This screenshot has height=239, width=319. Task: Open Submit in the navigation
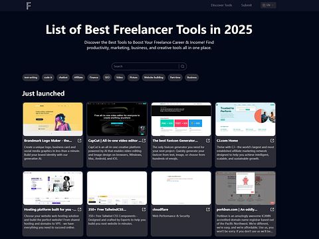pyautogui.click(x=247, y=5)
